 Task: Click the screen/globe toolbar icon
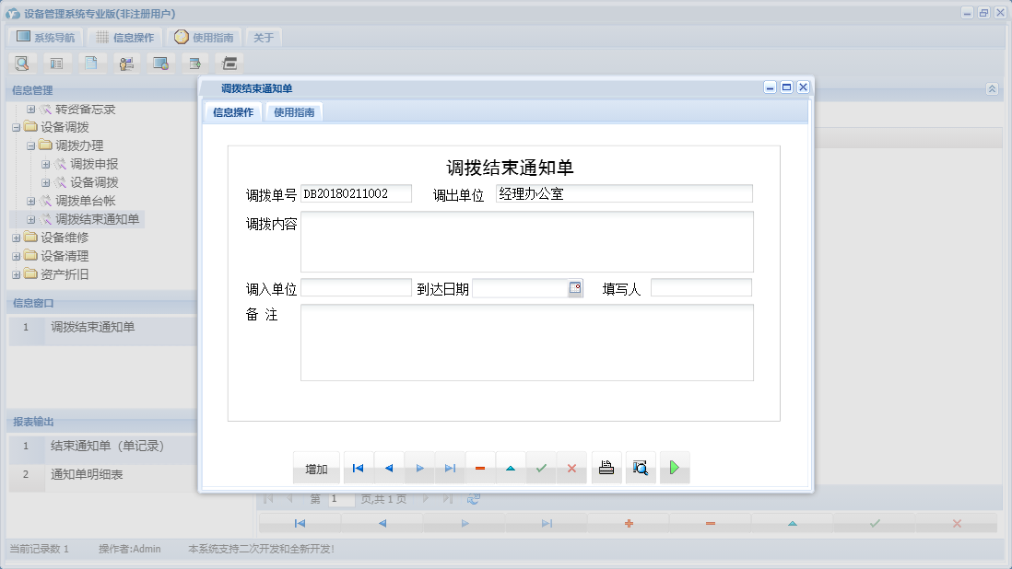point(160,63)
